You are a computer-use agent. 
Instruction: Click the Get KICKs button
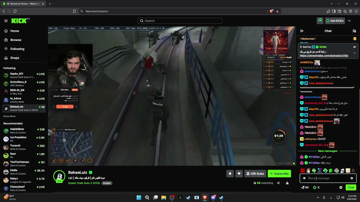(x=335, y=21)
